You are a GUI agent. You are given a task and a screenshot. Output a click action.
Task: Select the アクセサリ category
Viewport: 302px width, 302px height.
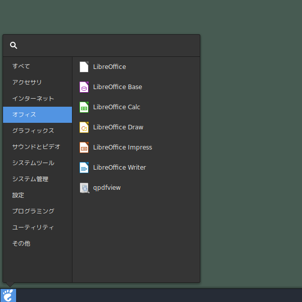point(38,83)
